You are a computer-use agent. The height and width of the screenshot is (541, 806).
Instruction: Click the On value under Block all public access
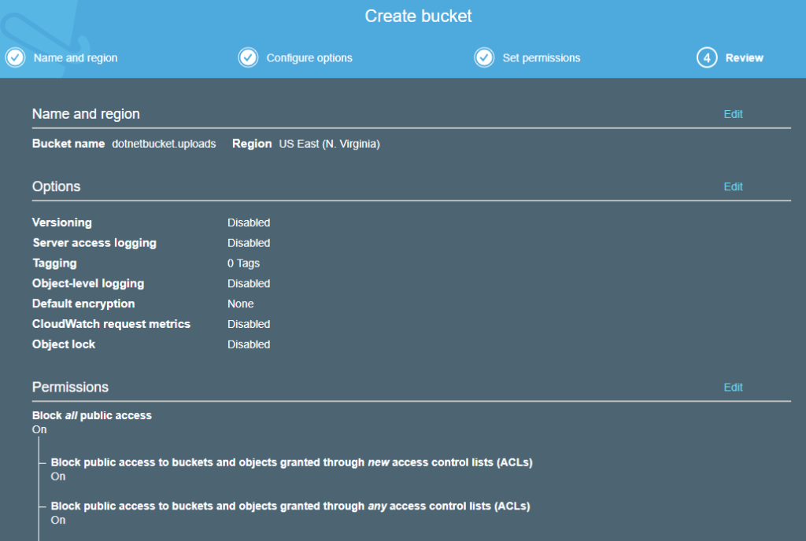(39, 429)
